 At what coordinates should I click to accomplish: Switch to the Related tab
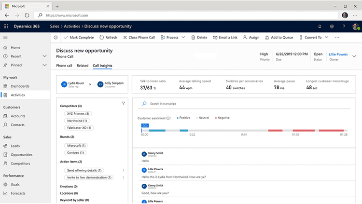click(83, 66)
